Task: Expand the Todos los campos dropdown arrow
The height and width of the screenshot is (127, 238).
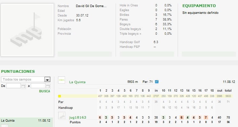Action: click(47, 80)
